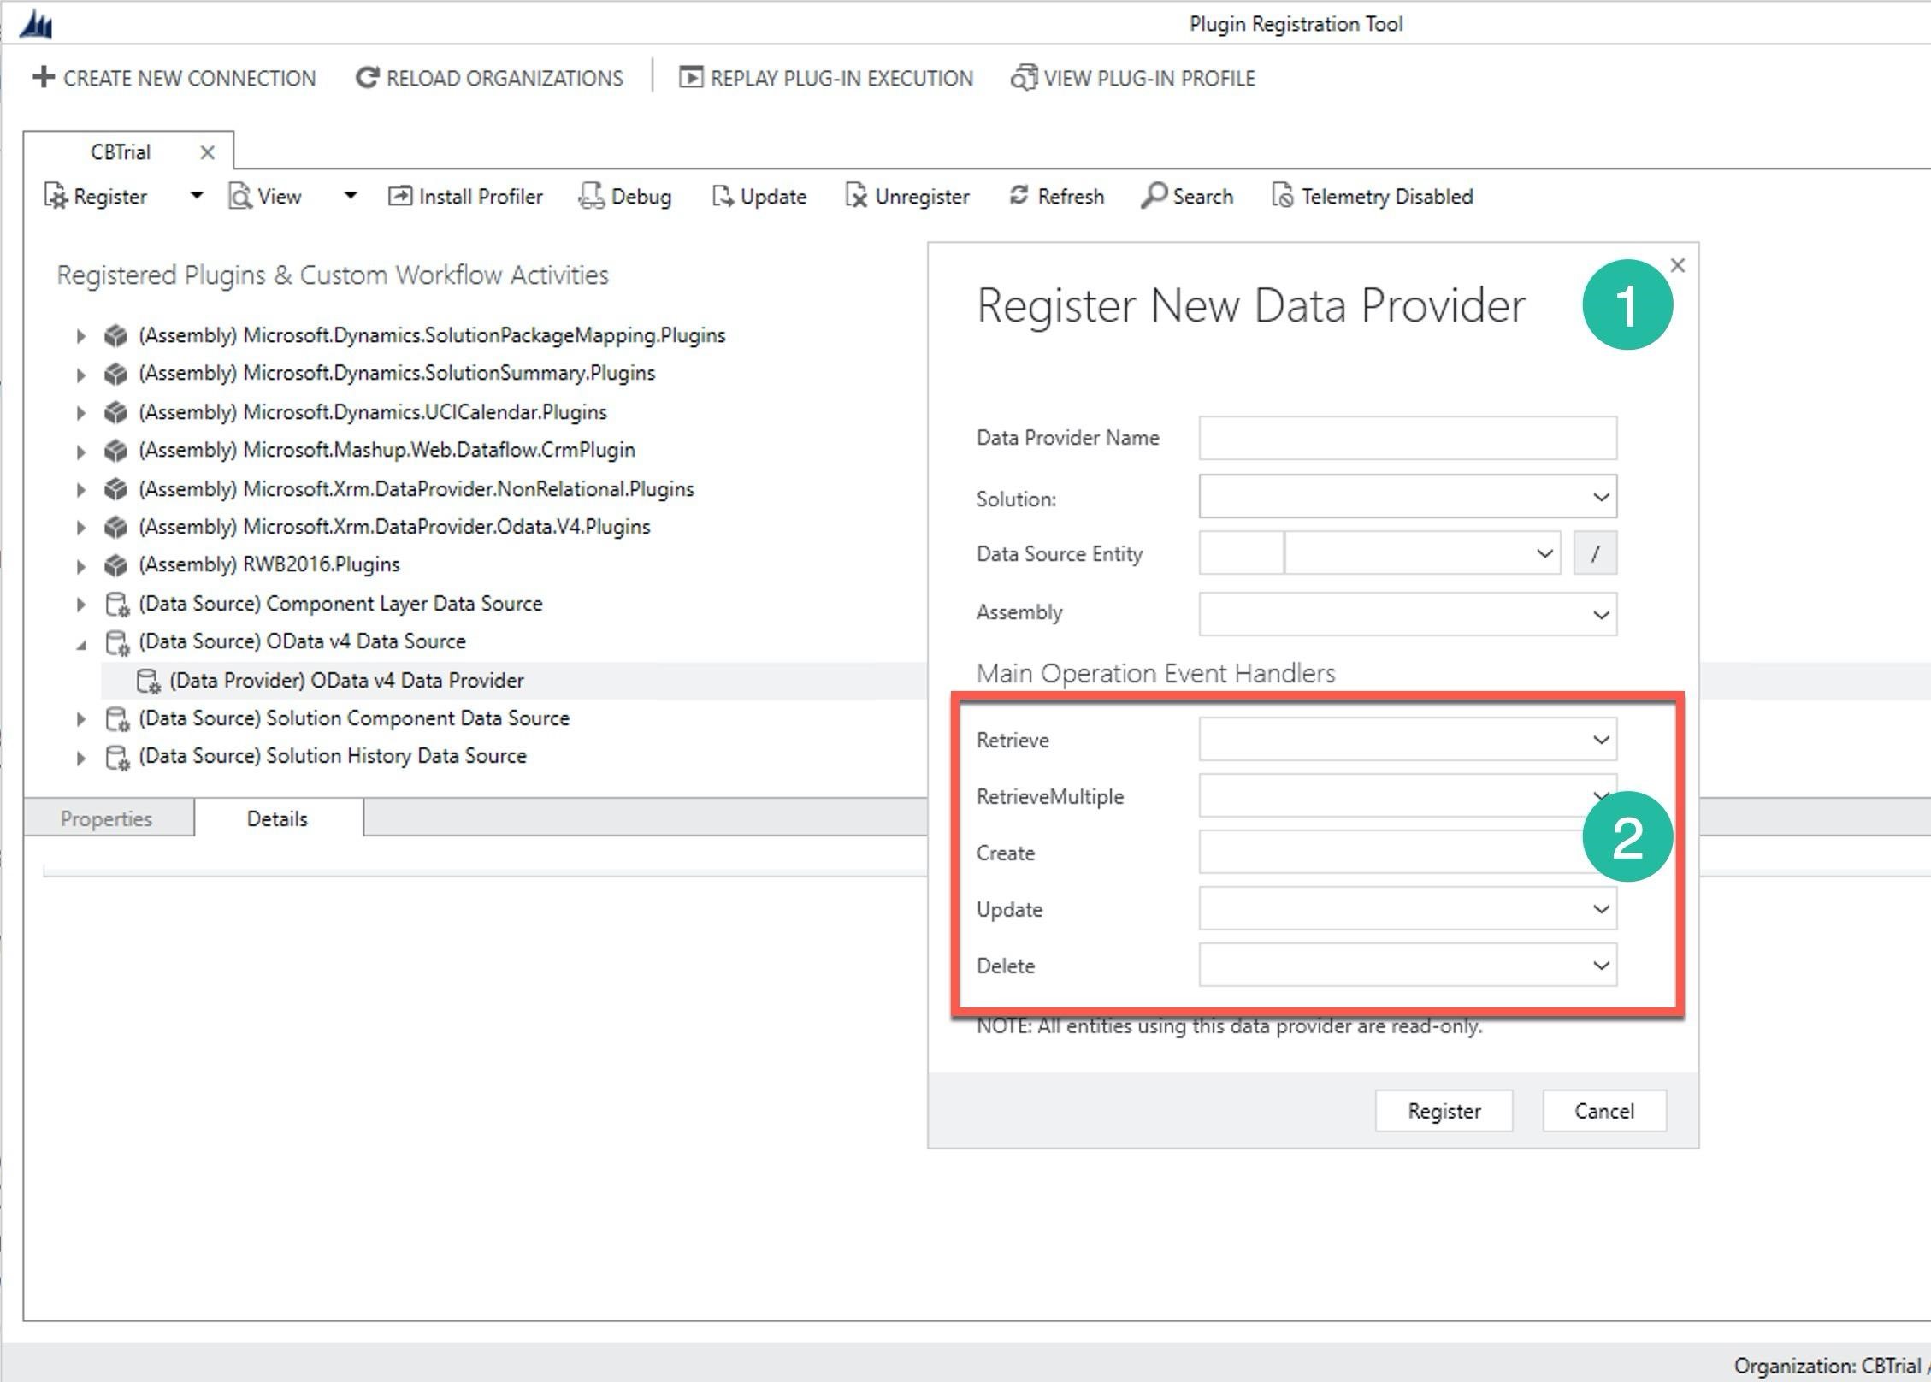Screen dimensions: 1931x1382
Task: Open the Register dropdown arrow in toolbar
Action: [197, 196]
